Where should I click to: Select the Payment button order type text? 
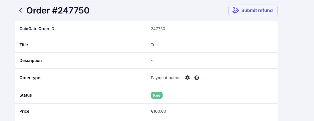pos(166,78)
